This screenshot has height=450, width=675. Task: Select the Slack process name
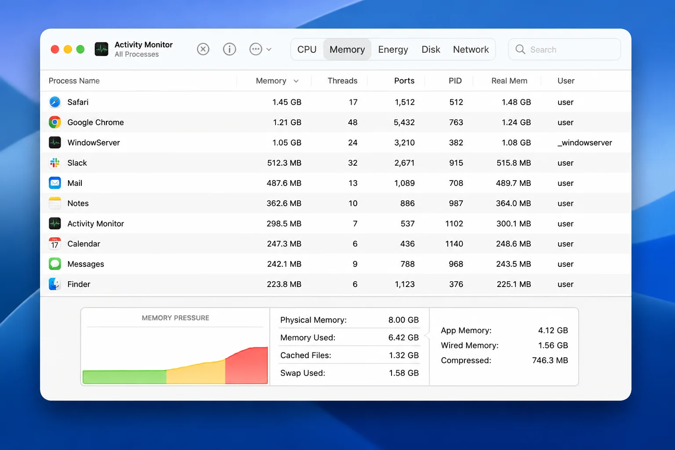(77, 163)
